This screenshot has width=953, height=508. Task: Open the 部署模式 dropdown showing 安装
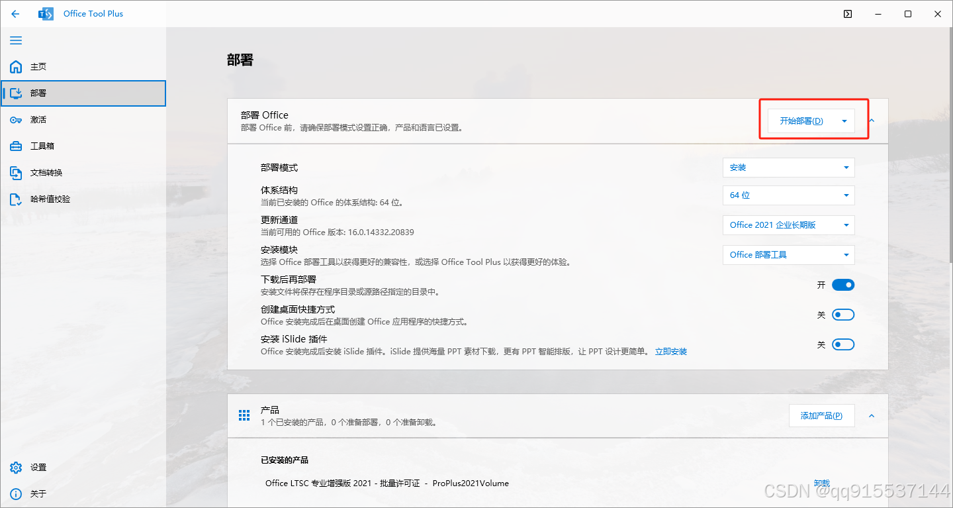tap(789, 168)
